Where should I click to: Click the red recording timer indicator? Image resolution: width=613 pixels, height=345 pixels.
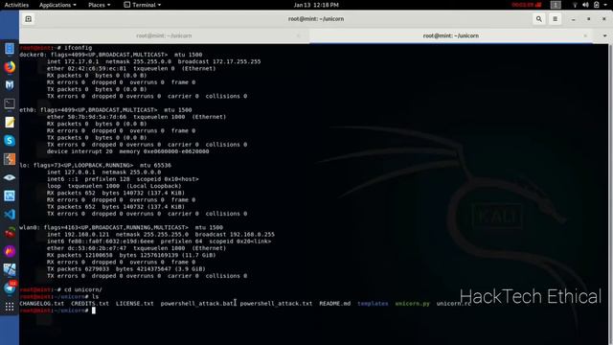click(527, 5)
